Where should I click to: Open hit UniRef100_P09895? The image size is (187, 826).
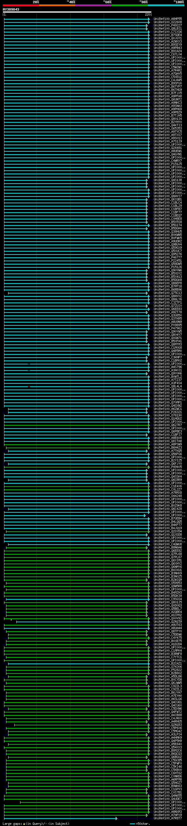pos(167,325)
